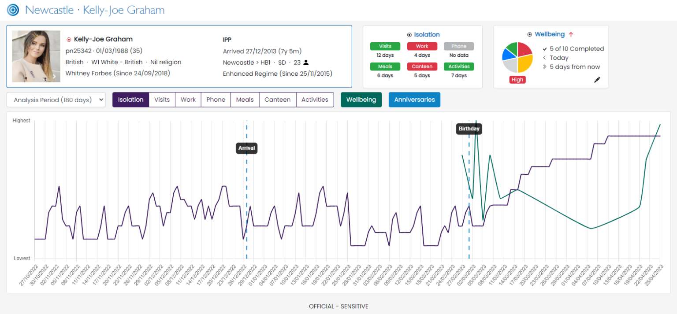Viewport: 677px width, 314px height.
Task: Click the left chevron icon beside 'Today'
Action: pyautogui.click(x=545, y=58)
